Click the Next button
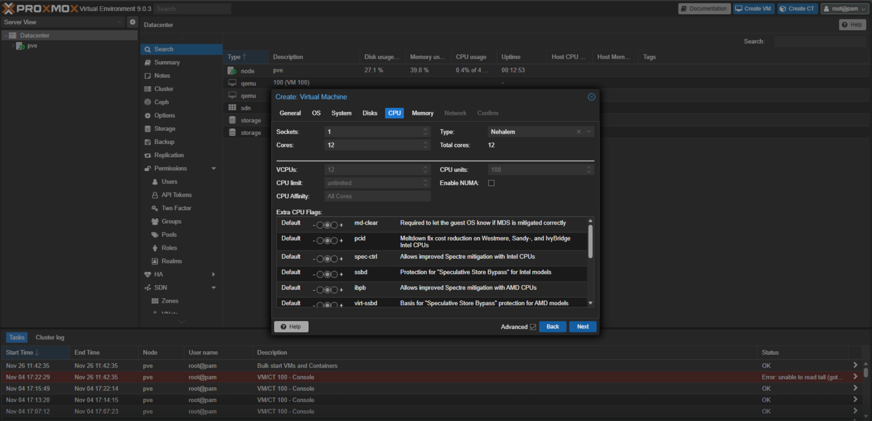This screenshot has width=872, height=421. tap(582, 327)
